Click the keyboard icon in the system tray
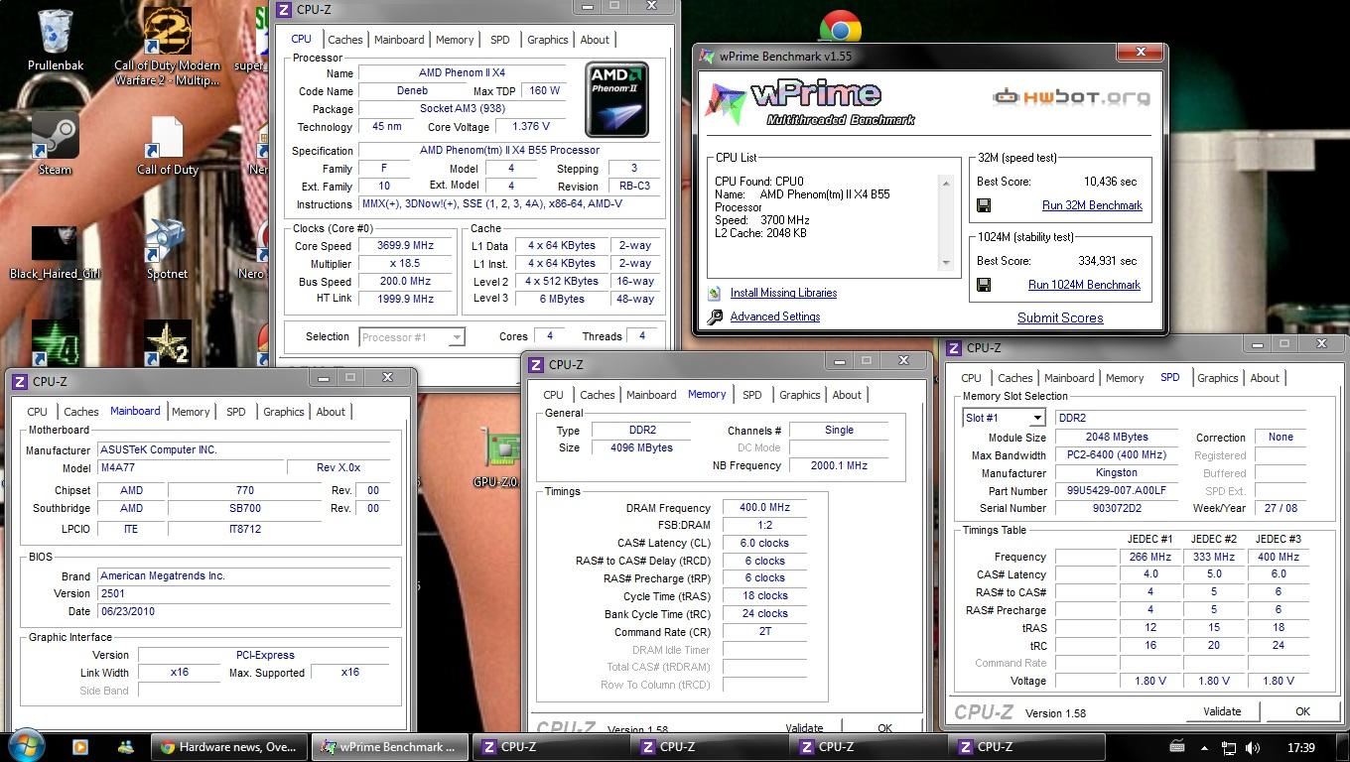Screen dimensions: 1350x762 click(1177, 747)
